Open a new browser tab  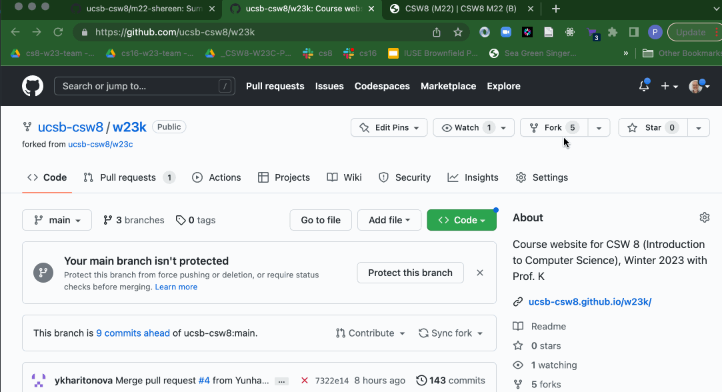tap(556, 9)
